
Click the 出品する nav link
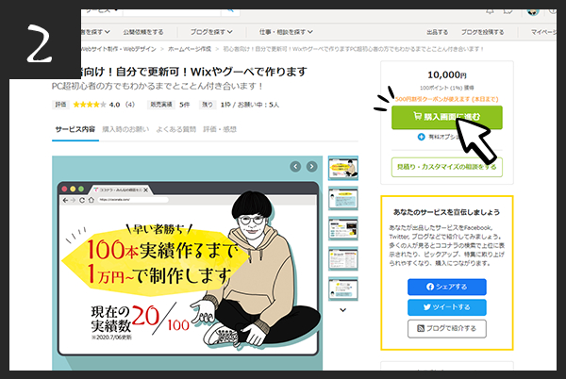[x=437, y=32]
